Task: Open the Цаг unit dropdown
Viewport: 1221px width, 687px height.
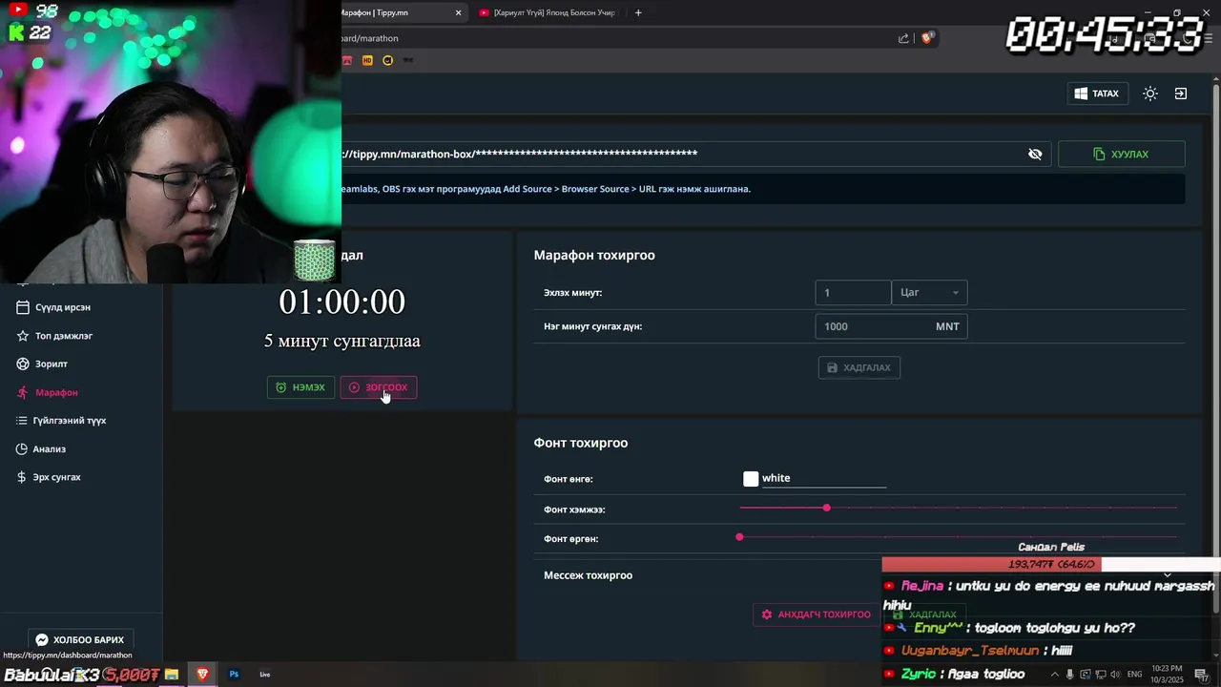Action: click(929, 293)
